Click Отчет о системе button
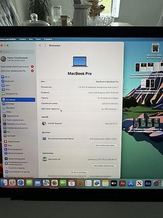The width and height of the screenshot is (163, 218). (x=79, y=172)
